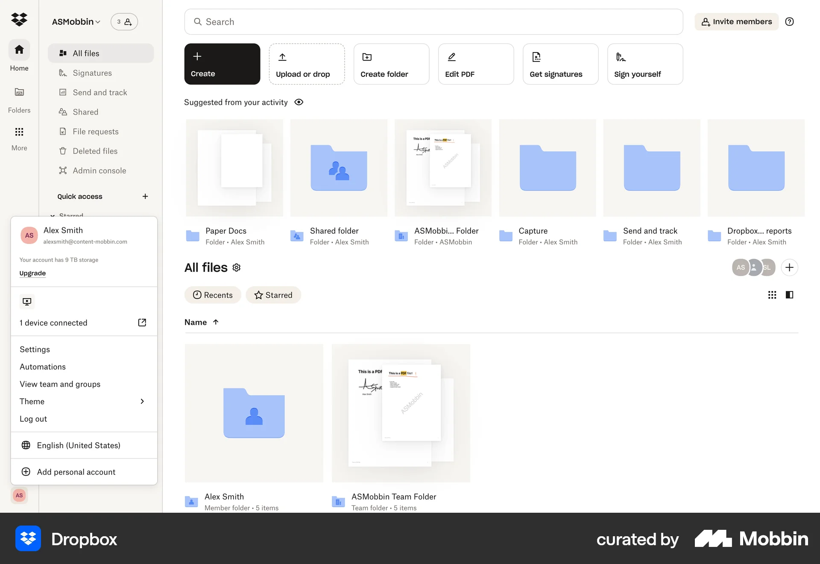Image resolution: width=820 pixels, height=564 pixels.
Task: Open the Get signatures tool
Action: point(560,64)
